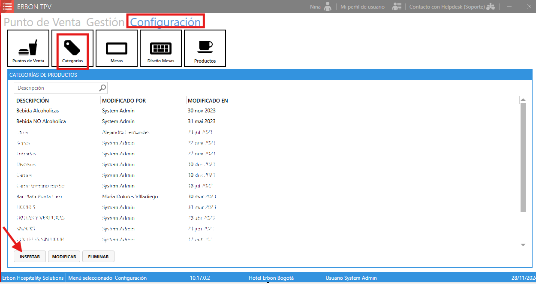The width and height of the screenshot is (536, 284).
Task: Click the Nina user icon
Action: coord(328,6)
